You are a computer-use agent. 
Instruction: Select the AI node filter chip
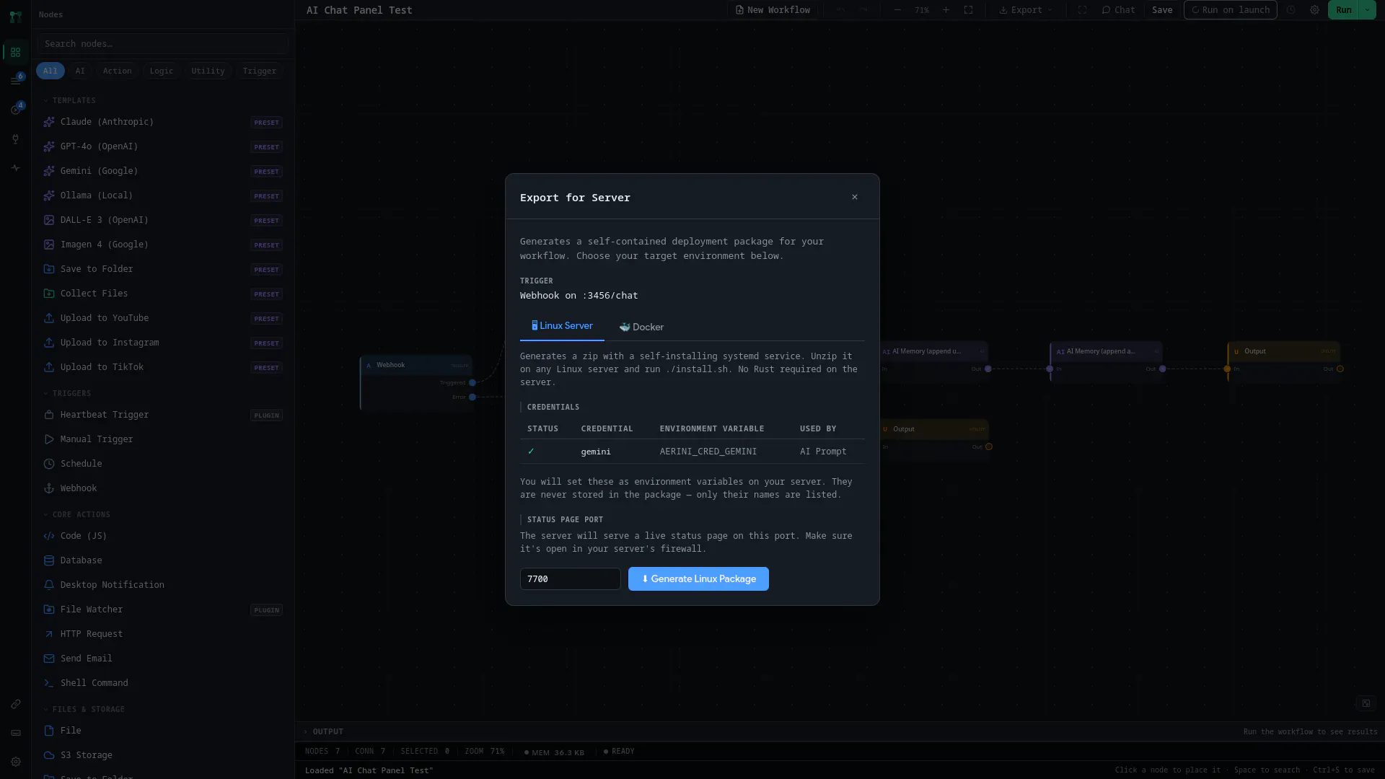pyautogui.click(x=80, y=71)
